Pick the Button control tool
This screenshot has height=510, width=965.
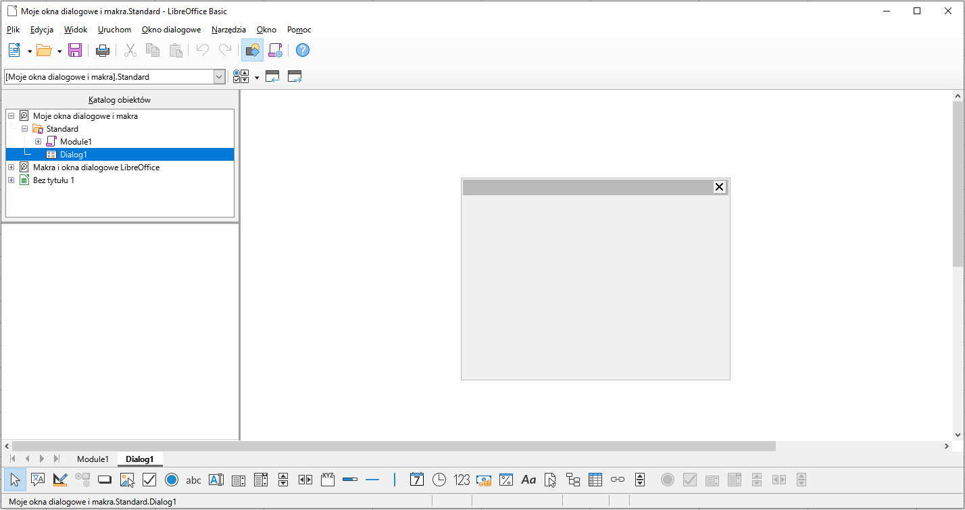[x=104, y=480]
